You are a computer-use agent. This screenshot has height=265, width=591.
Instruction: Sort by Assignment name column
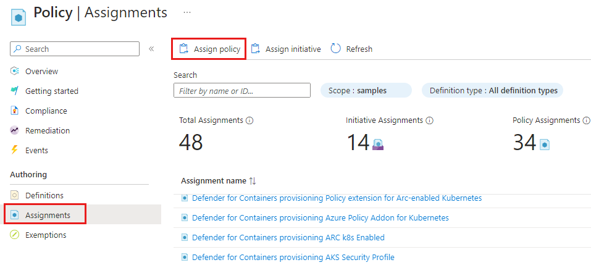coord(252,181)
